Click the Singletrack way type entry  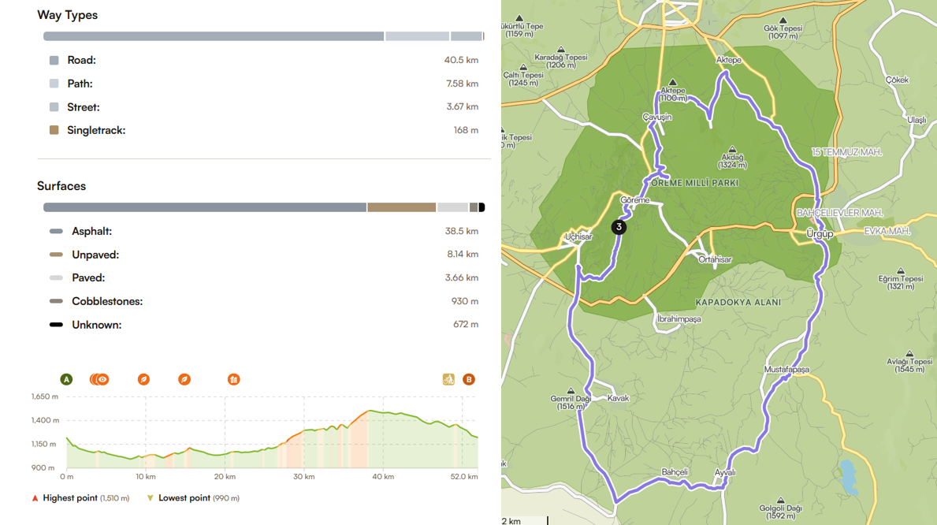pyautogui.click(x=95, y=130)
